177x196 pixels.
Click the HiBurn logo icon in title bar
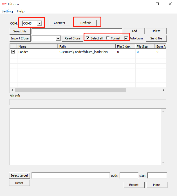tap(4, 4)
